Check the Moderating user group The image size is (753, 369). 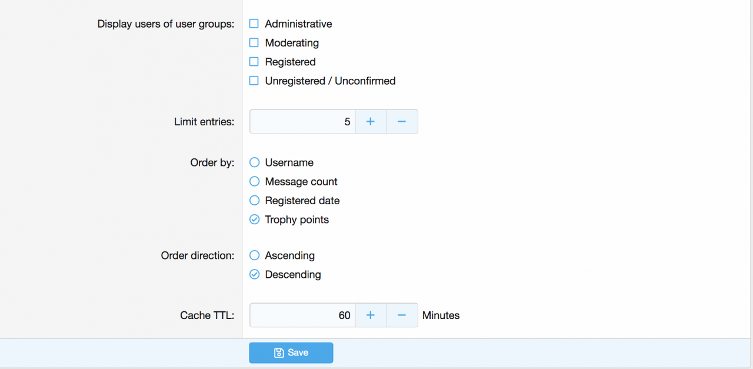[x=254, y=43]
